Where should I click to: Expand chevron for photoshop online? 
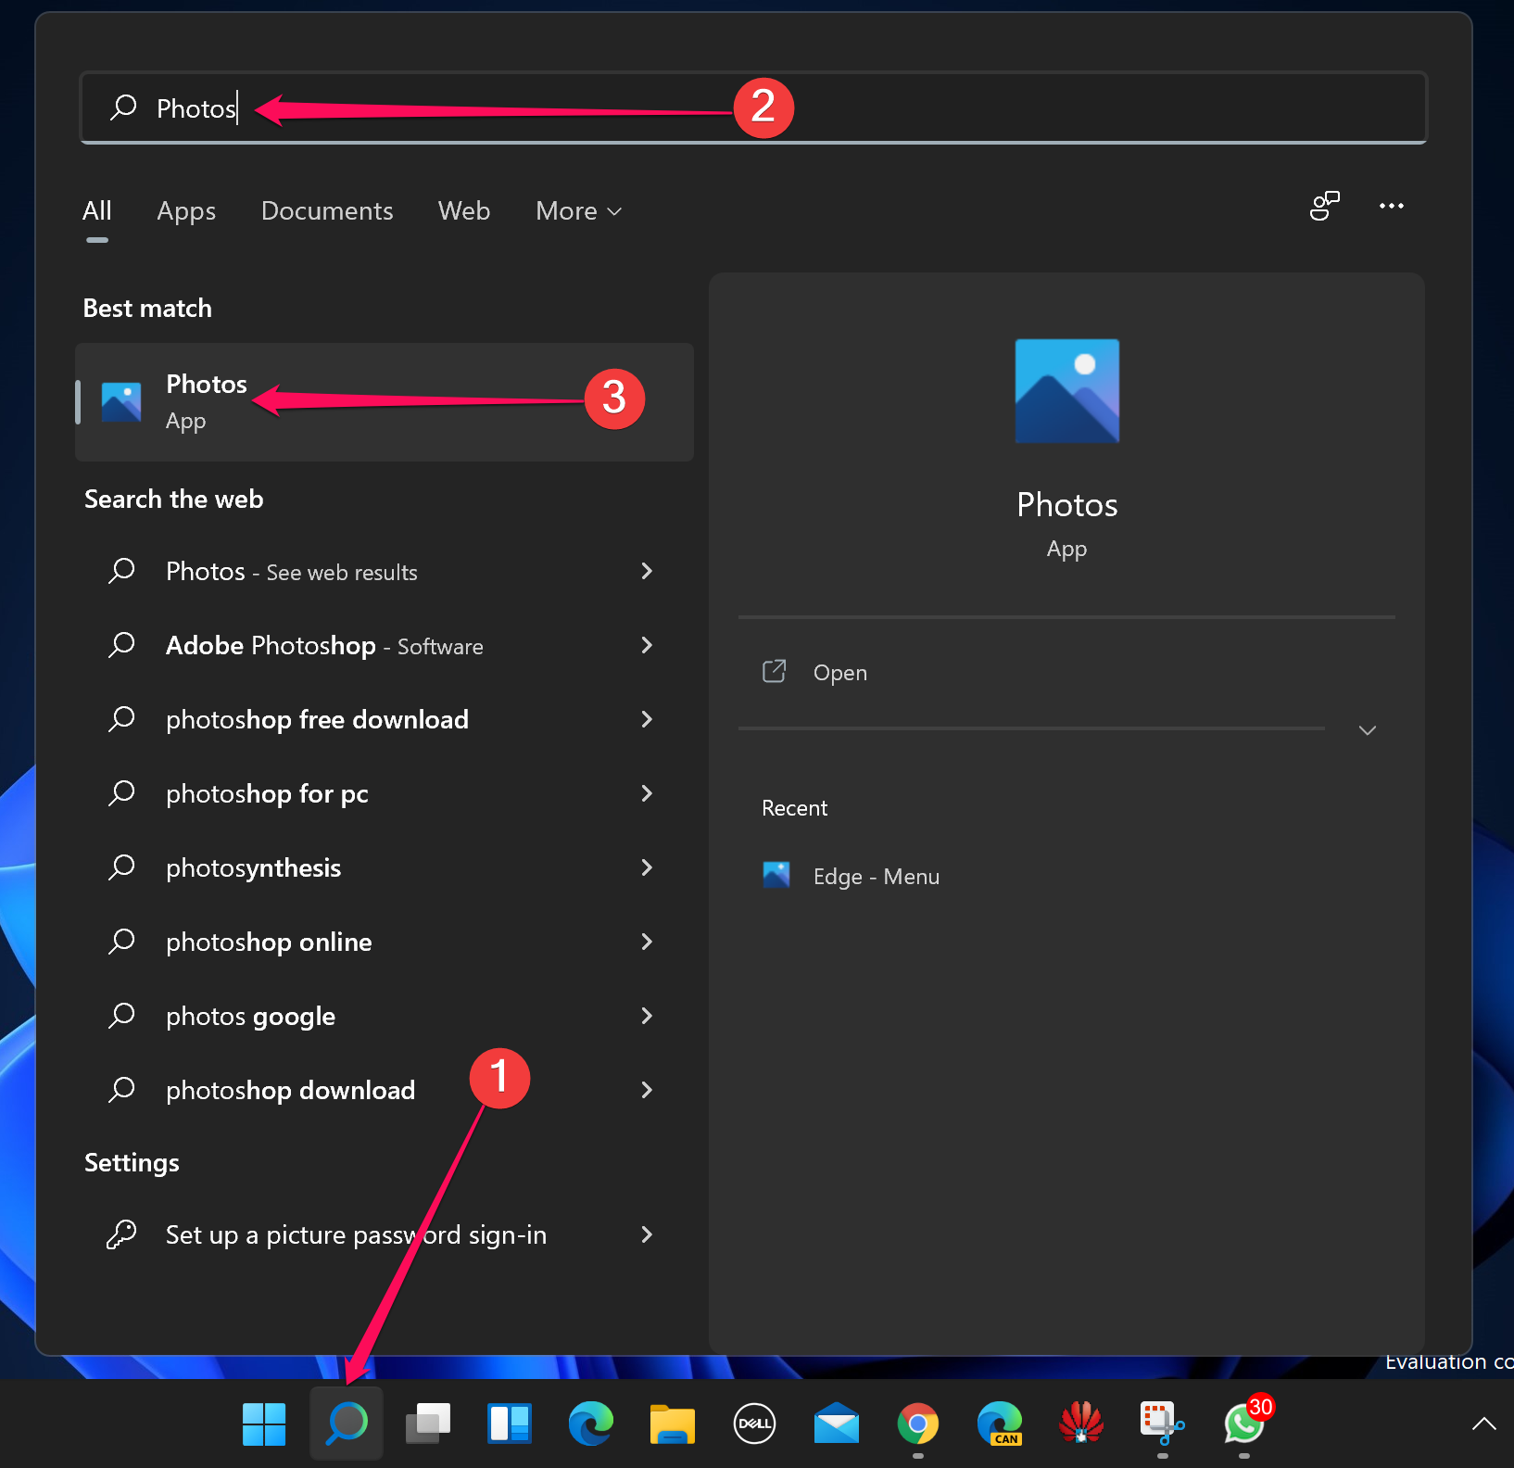point(647,942)
